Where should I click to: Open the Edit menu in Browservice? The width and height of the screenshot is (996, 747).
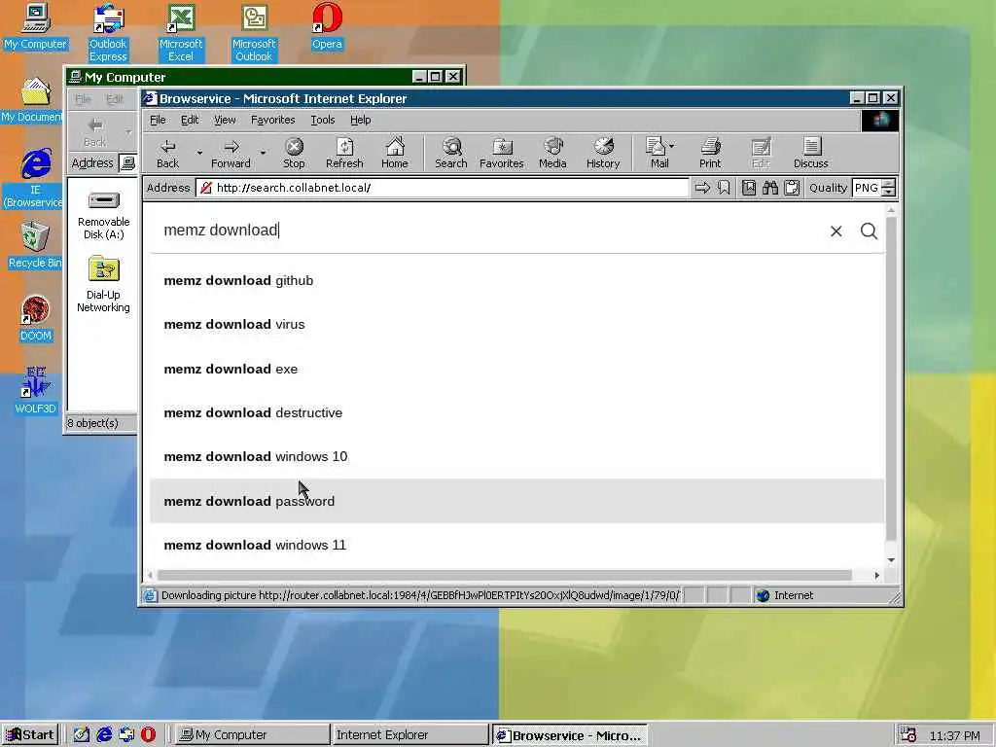click(x=190, y=120)
